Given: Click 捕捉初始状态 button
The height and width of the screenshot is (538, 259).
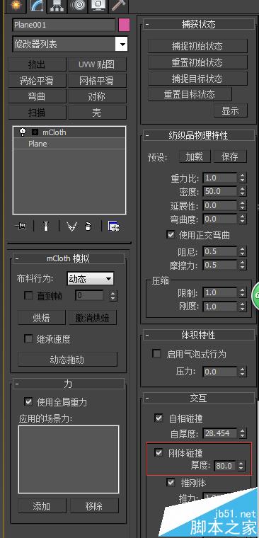Looking at the screenshot, I should [197, 46].
